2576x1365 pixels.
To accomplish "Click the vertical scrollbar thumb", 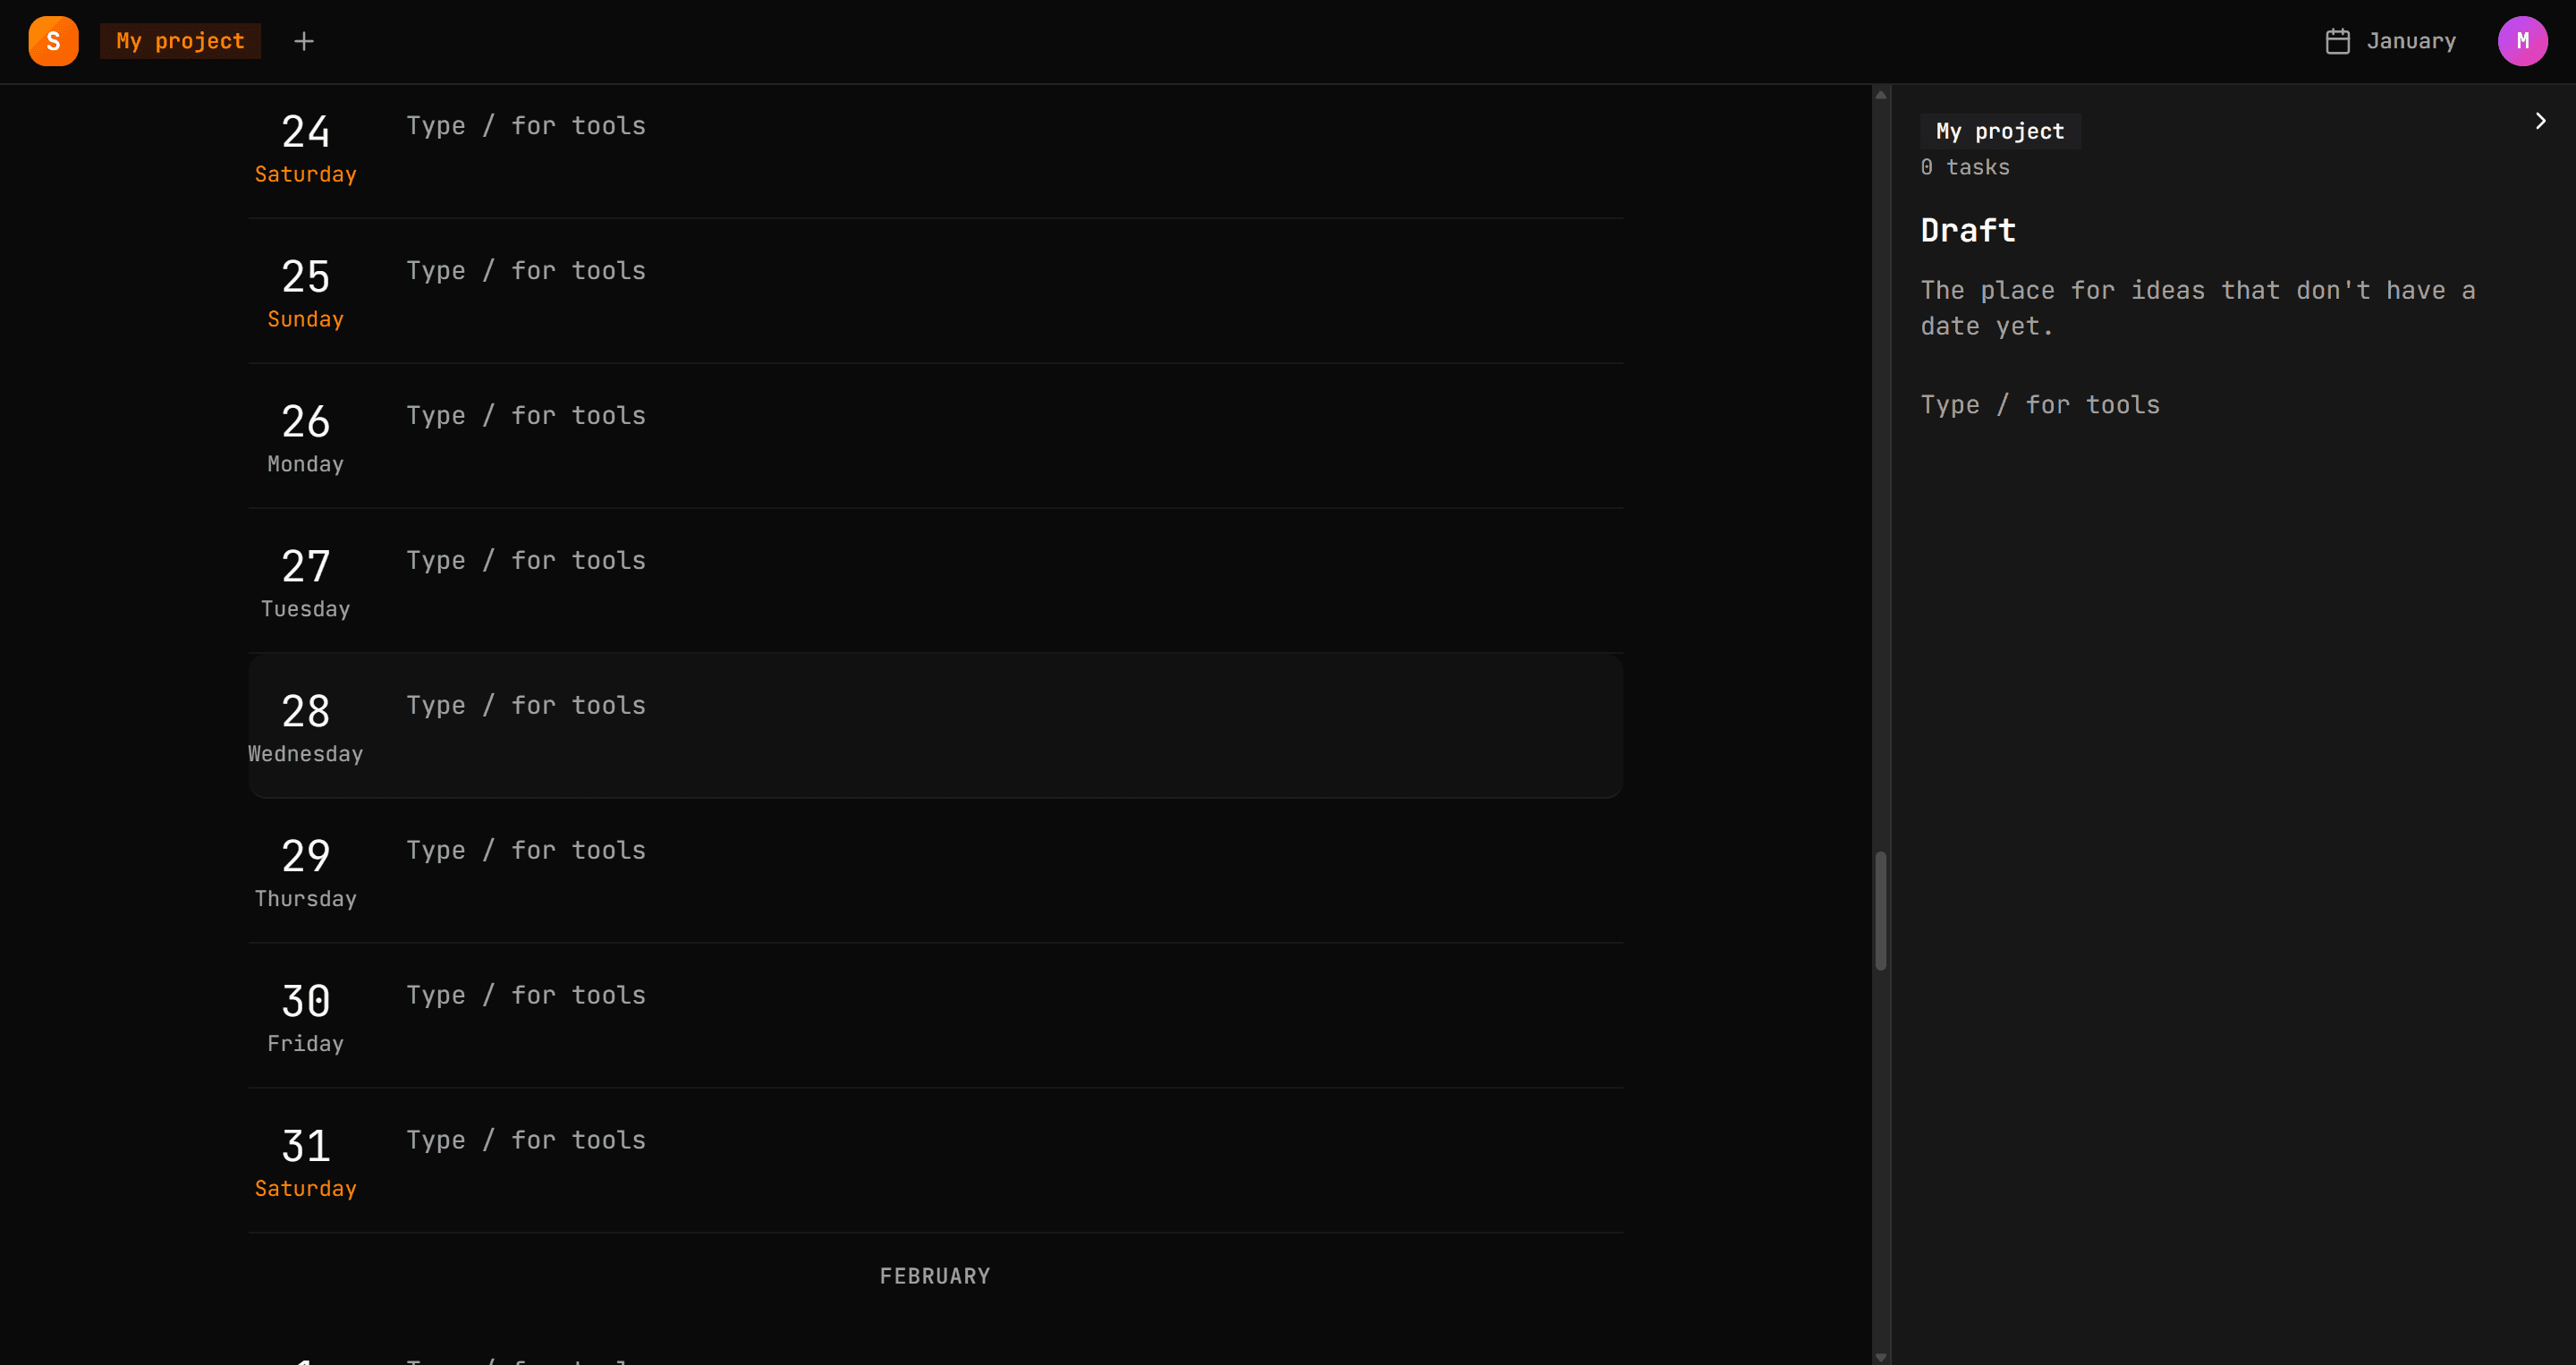I will click(1880, 911).
